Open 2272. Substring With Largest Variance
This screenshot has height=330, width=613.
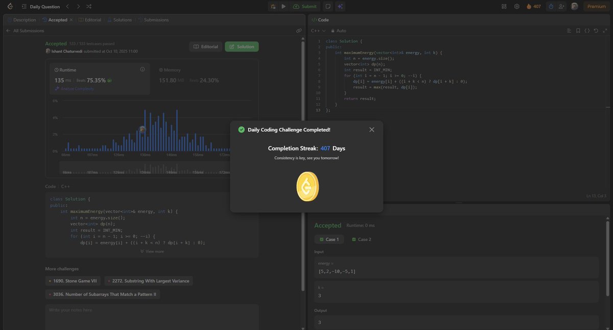149,281
